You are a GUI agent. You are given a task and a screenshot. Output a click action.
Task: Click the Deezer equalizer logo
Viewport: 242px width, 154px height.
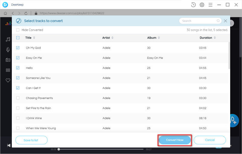click(x=8, y=24)
